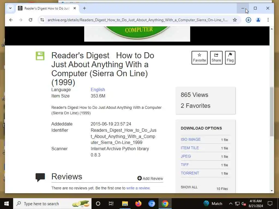Open the Windows Start menu
This screenshot has width=279, height=209.
(7, 204)
